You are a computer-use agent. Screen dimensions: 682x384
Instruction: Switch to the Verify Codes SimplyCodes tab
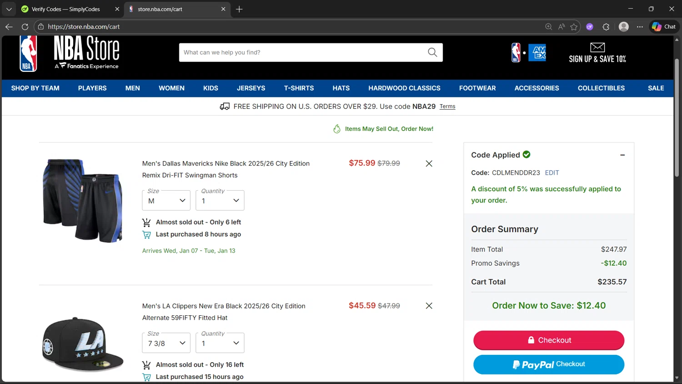66,9
